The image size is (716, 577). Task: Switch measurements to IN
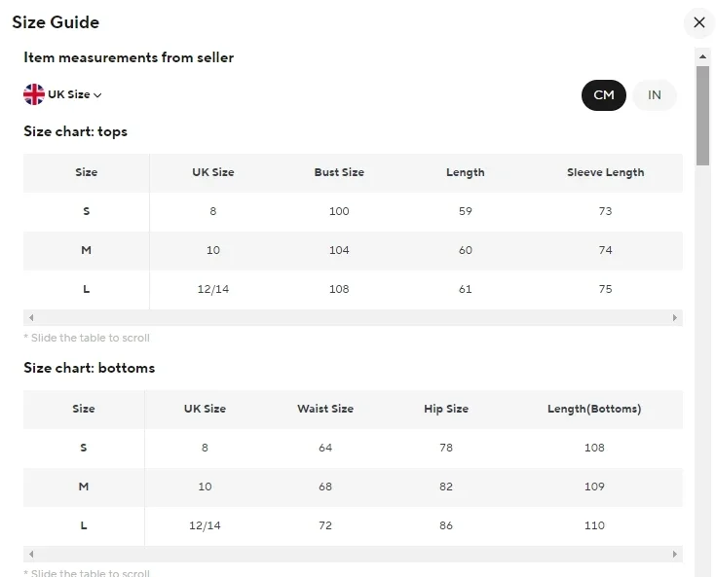click(655, 95)
